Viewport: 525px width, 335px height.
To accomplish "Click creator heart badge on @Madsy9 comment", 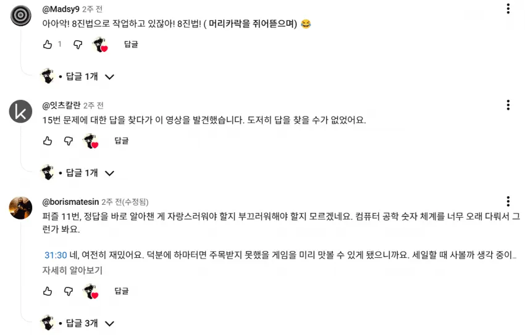I will point(100,44).
